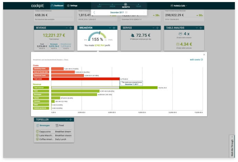Open calendar picker beside December 2017

tap(126, 12)
